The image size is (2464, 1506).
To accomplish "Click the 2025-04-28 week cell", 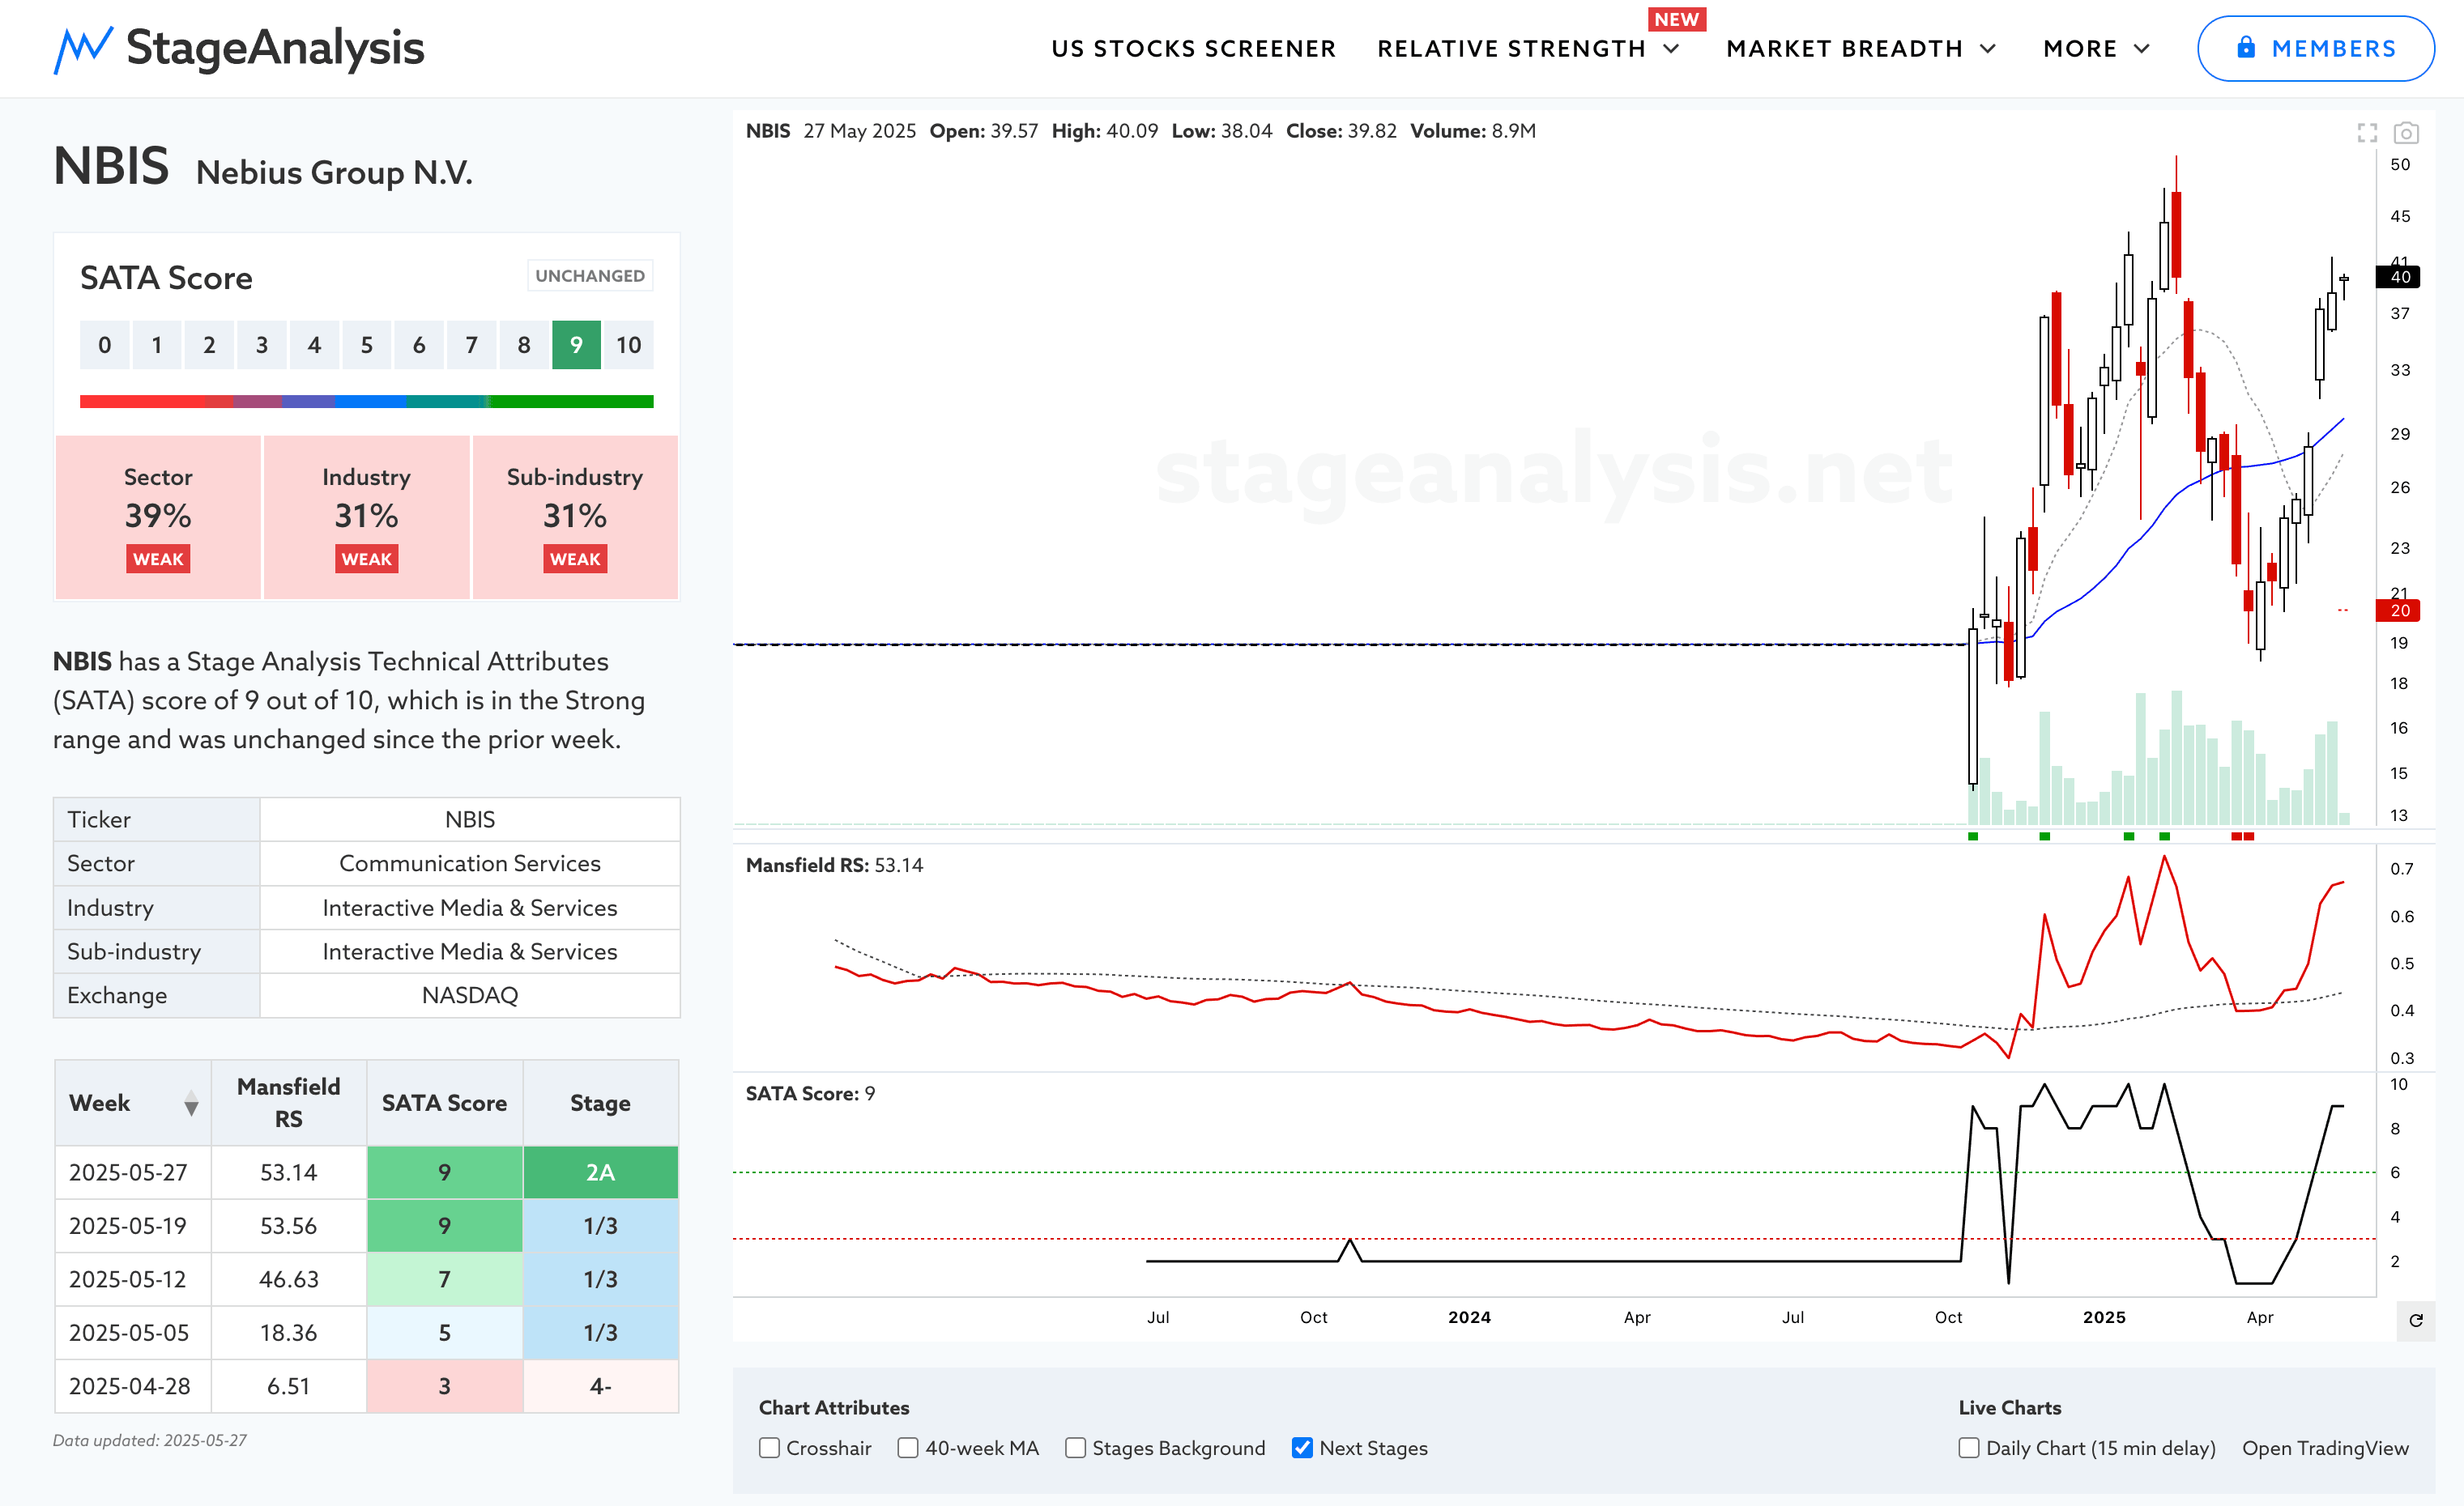I will [x=133, y=1386].
